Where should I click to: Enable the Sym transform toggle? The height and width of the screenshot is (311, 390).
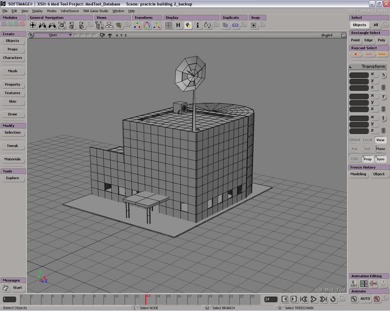(x=380, y=159)
